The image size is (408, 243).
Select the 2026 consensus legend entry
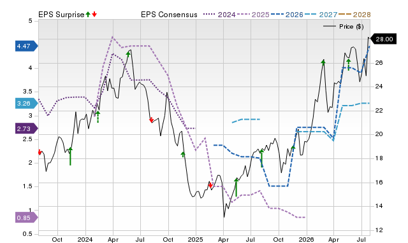[287, 15]
